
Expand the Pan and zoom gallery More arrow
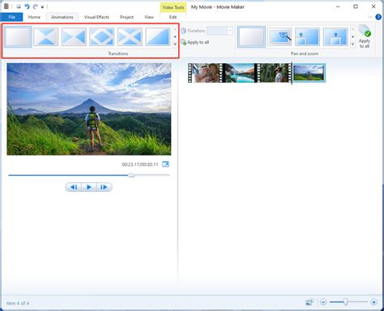coord(352,44)
